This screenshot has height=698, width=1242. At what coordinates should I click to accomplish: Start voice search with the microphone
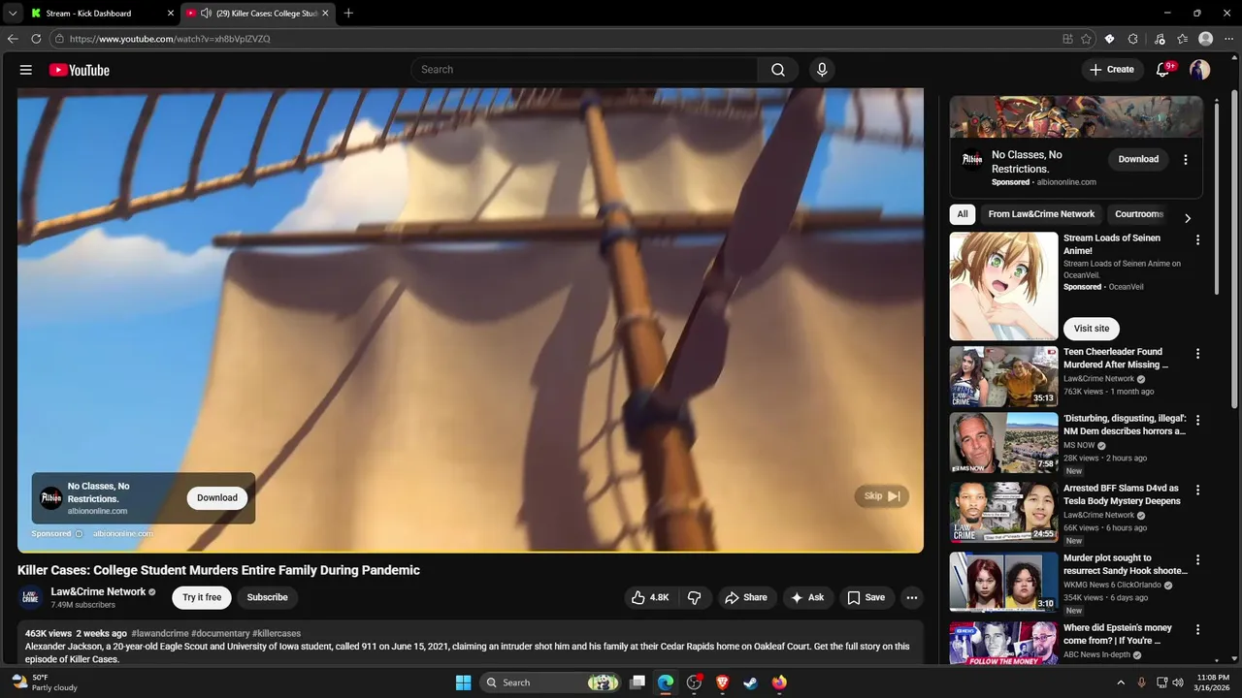click(822, 70)
